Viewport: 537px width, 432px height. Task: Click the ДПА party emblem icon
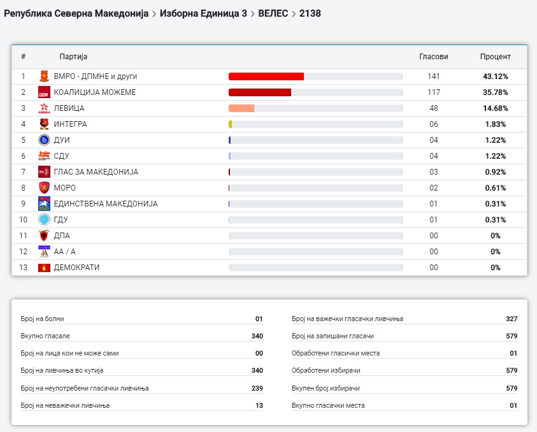[x=44, y=236]
